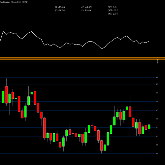Select the close value 'C: 38.64'

pyautogui.click(x=60, y=10)
